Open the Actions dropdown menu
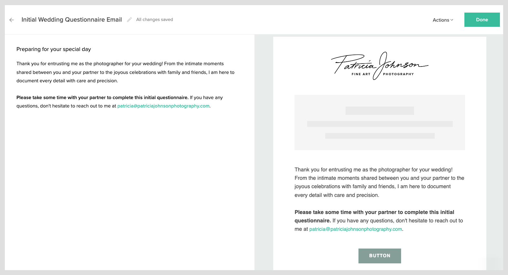This screenshot has width=508, height=275. pyautogui.click(x=441, y=20)
